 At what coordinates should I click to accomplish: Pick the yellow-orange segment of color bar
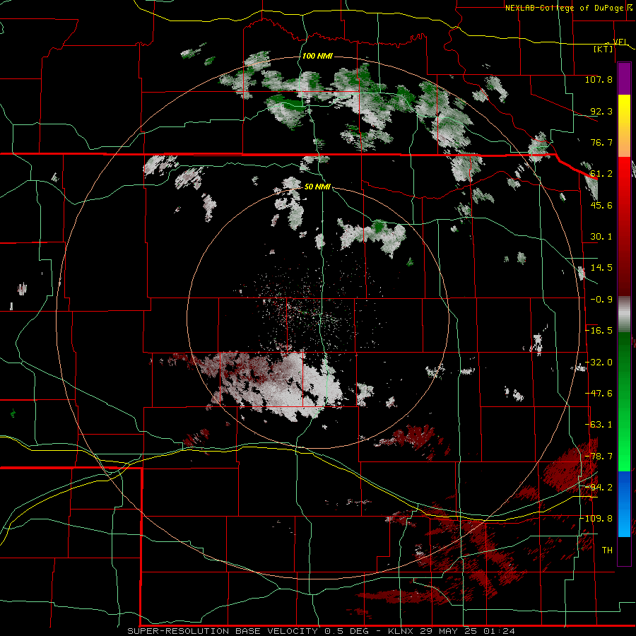624,126
